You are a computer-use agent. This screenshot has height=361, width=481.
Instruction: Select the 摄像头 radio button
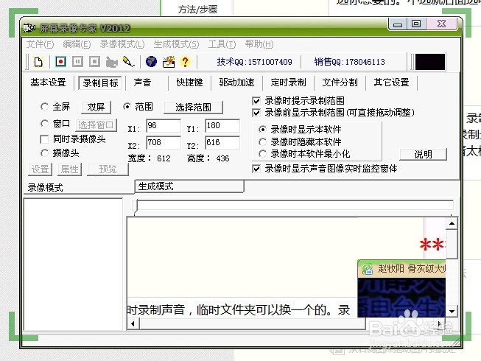44,153
